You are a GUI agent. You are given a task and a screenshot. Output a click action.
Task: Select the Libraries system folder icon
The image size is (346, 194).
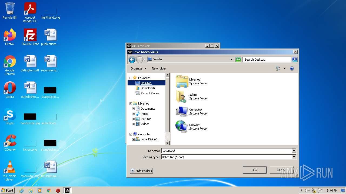[x=182, y=81]
